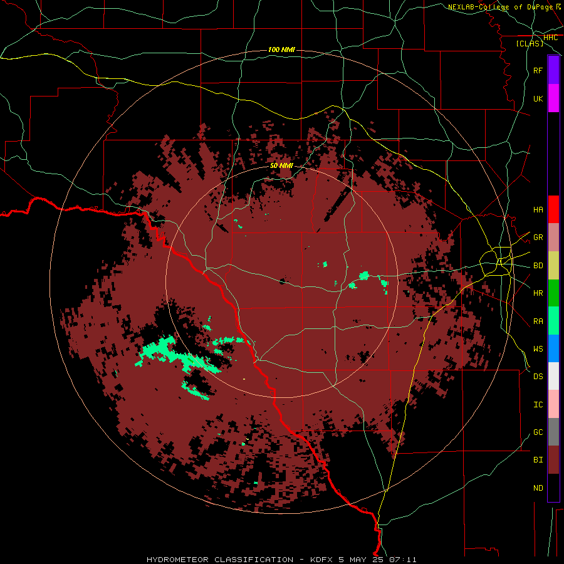Screen dimensions: 564x564
Task: Click the GC legend label
Action: [x=538, y=432]
